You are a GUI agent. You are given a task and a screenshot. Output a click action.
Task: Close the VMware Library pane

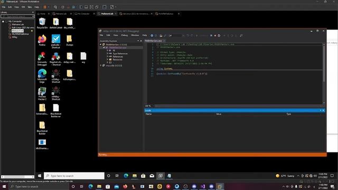click(x=33, y=13)
